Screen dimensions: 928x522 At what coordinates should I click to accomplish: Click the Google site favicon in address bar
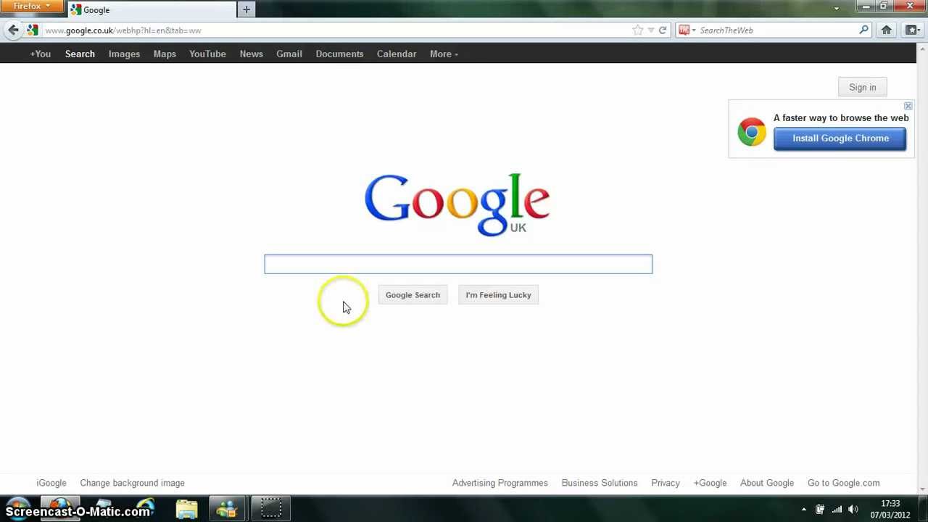pyautogui.click(x=33, y=30)
